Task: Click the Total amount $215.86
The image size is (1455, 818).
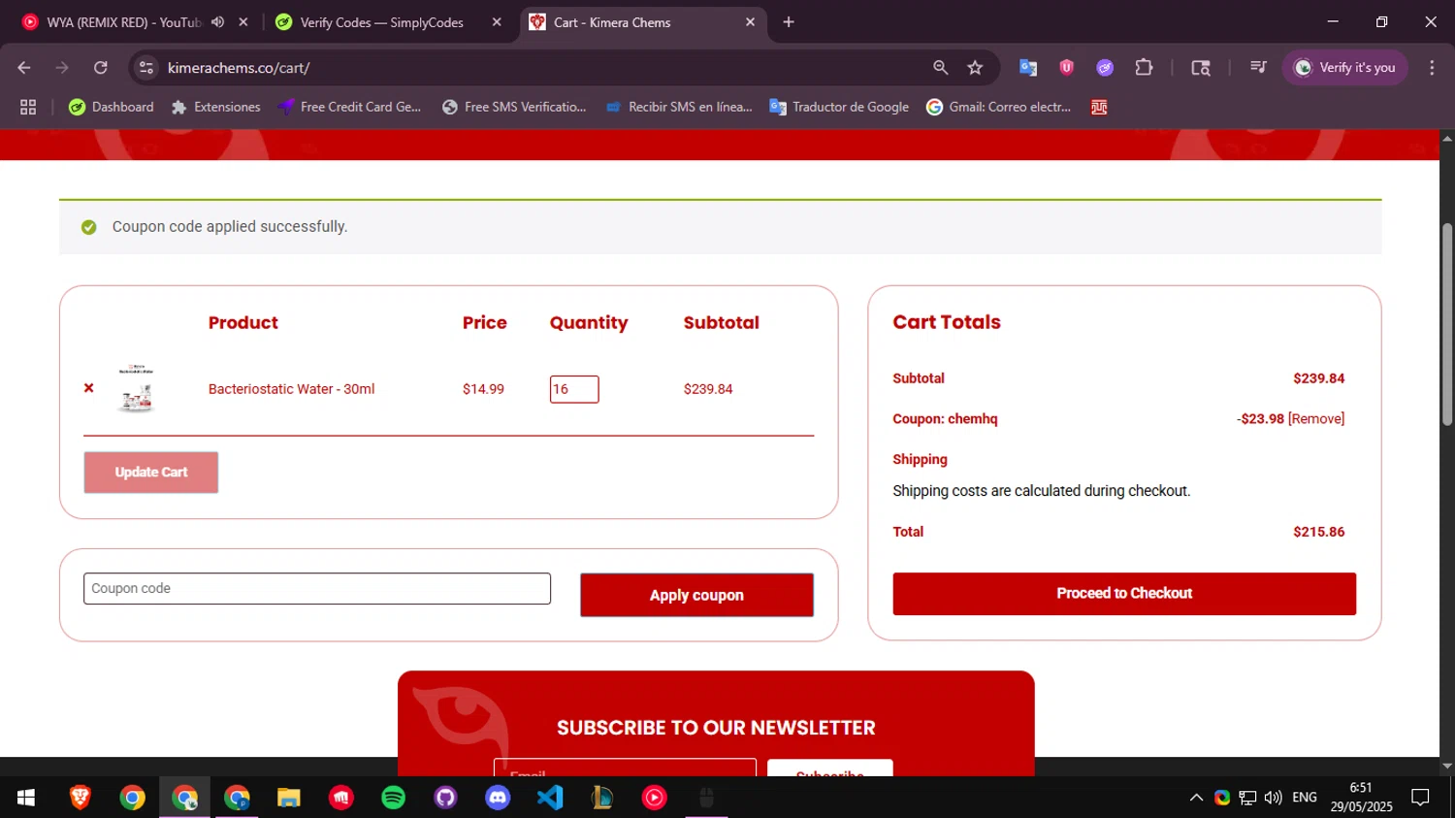Action: pos(1318,532)
